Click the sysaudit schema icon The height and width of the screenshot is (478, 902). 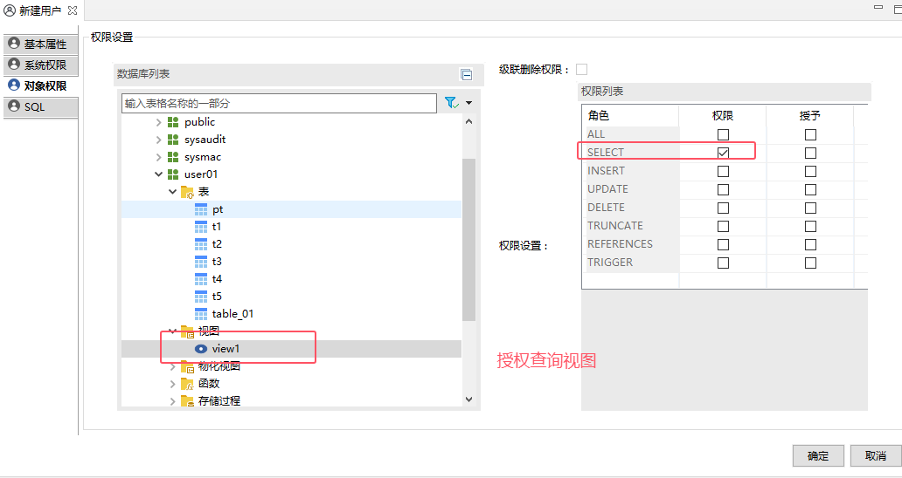[173, 140]
